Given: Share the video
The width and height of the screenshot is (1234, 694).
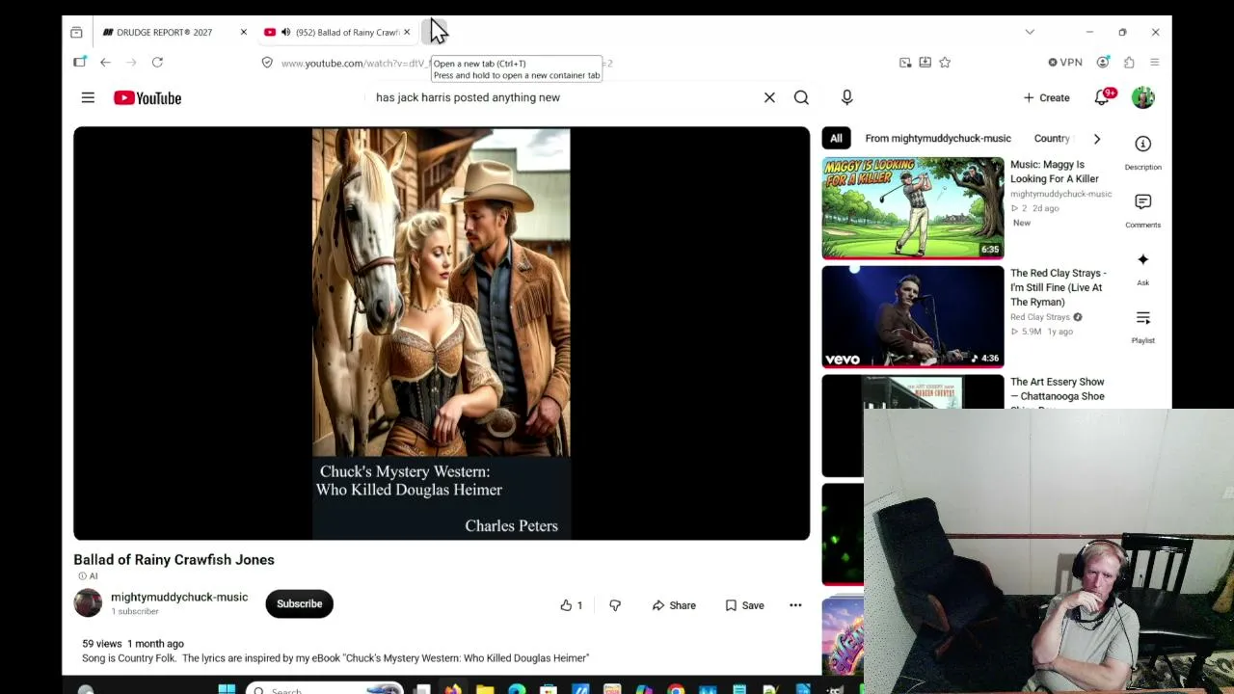Looking at the screenshot, I should [x=674, y=605].
